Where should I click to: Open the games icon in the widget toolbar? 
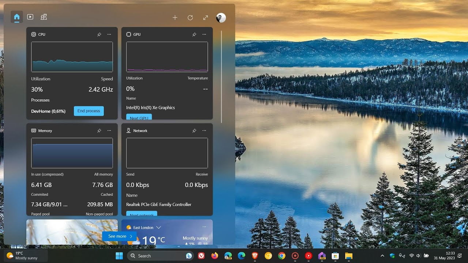pos(44,17)
